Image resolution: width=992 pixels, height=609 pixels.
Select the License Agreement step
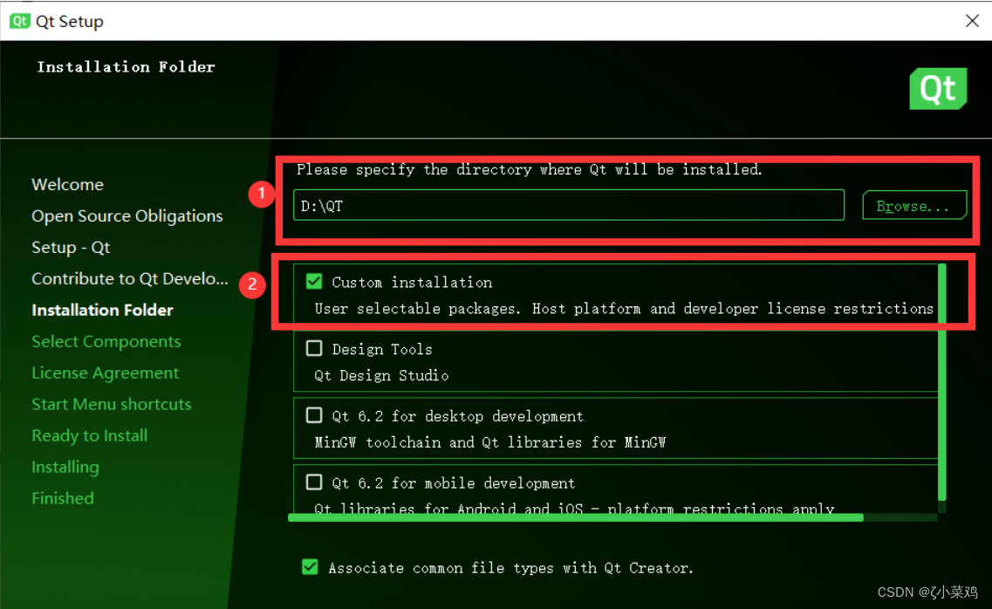click(x=105, y=373)
